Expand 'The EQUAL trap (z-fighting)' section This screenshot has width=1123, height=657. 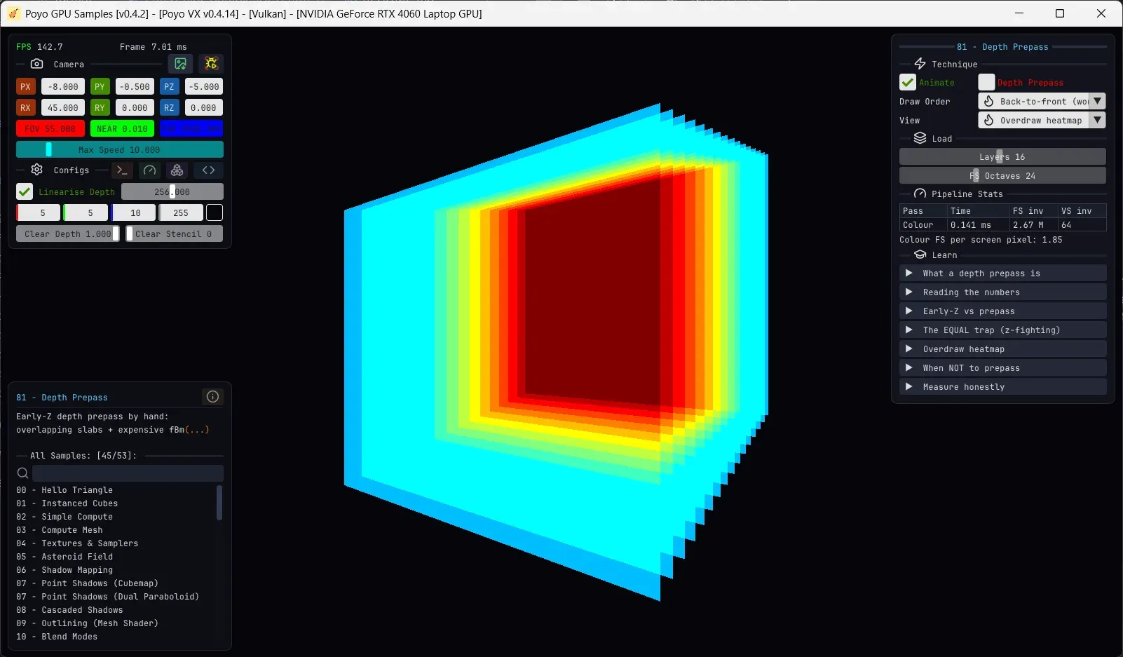tap(1003, 330)
